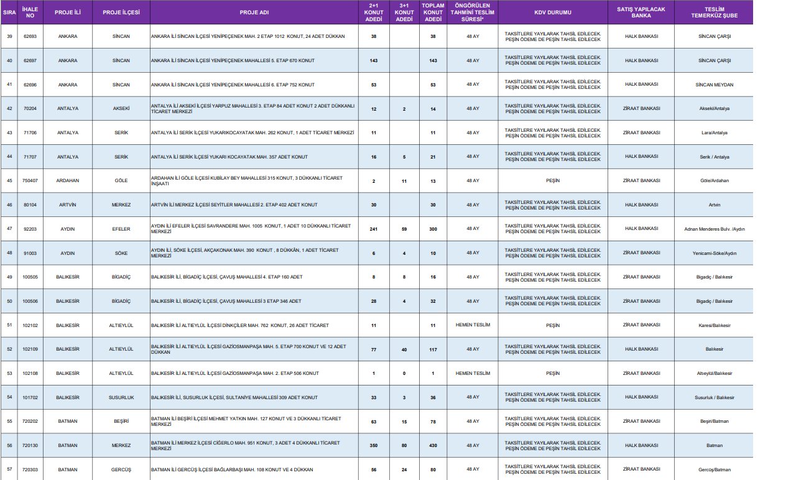
Task: Select the SEYİTLER MAHALLESİ 402 ADET KONUT project
Action: click(x=234, y=205)
